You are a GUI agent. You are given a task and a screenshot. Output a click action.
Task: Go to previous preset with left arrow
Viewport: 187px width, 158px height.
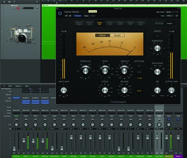(66, 16)
